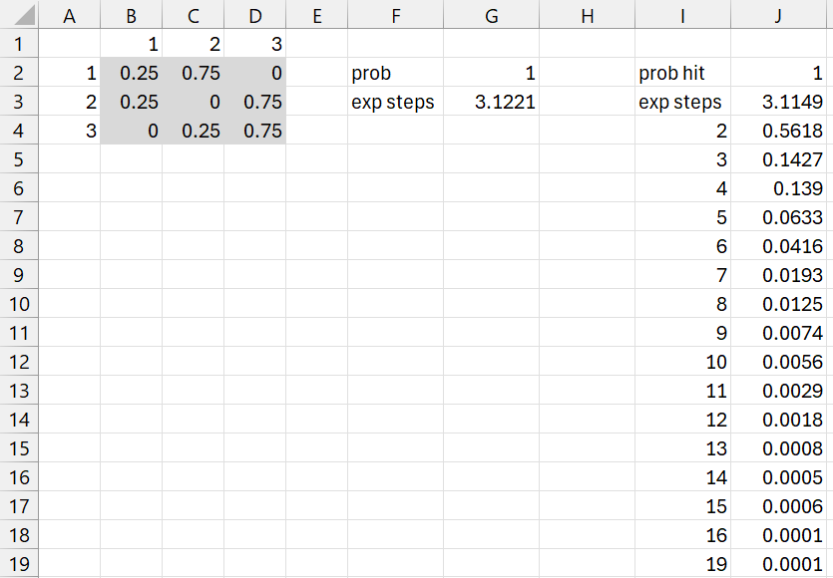Select cell G2 with value 1
833x578 pixels.
coord(492,72)
